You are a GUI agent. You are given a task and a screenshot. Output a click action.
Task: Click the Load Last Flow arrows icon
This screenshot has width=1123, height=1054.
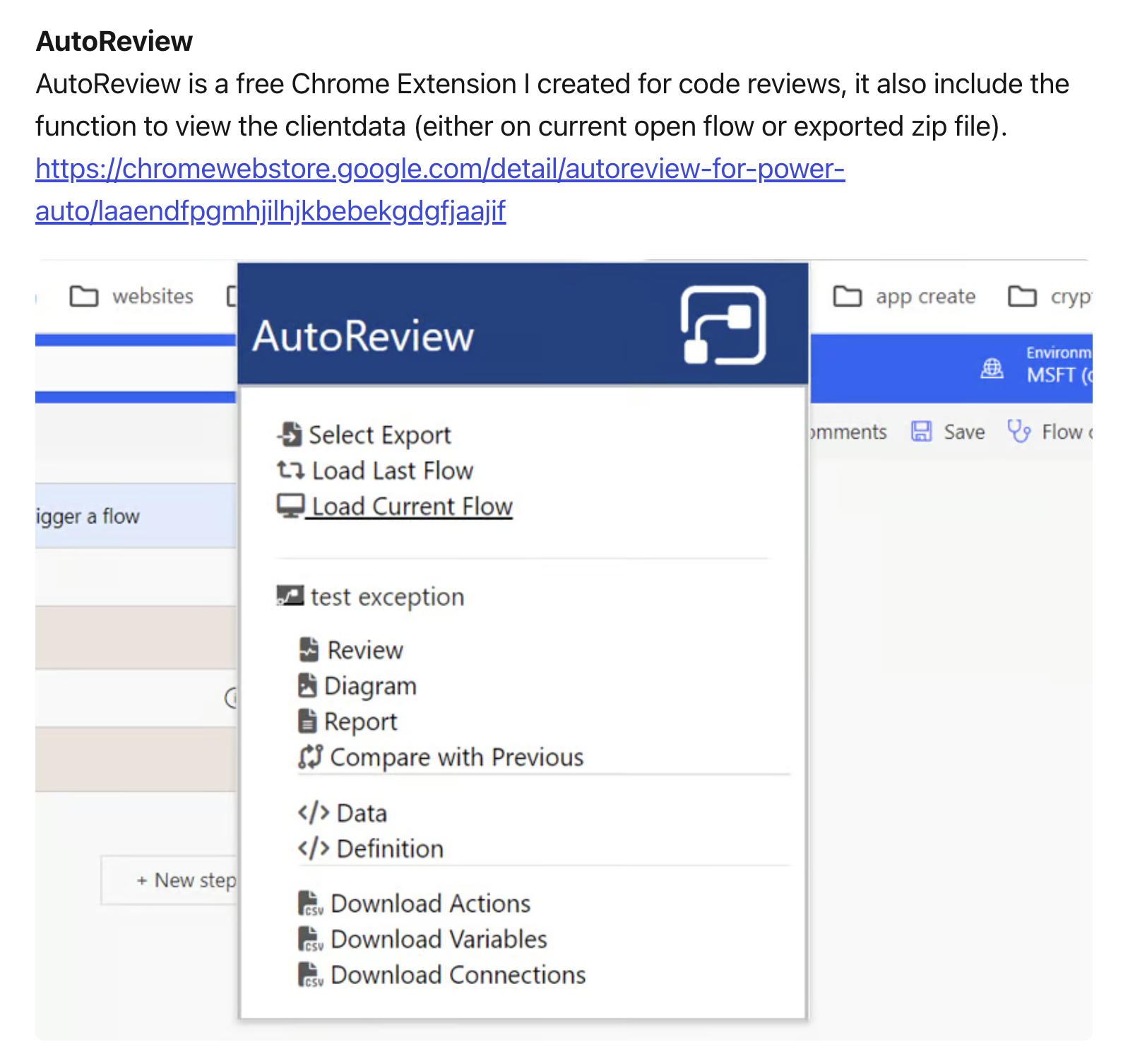click(290, 470)
